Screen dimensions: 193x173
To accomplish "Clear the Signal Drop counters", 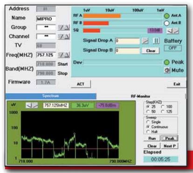I will click(x=151, y=51).
